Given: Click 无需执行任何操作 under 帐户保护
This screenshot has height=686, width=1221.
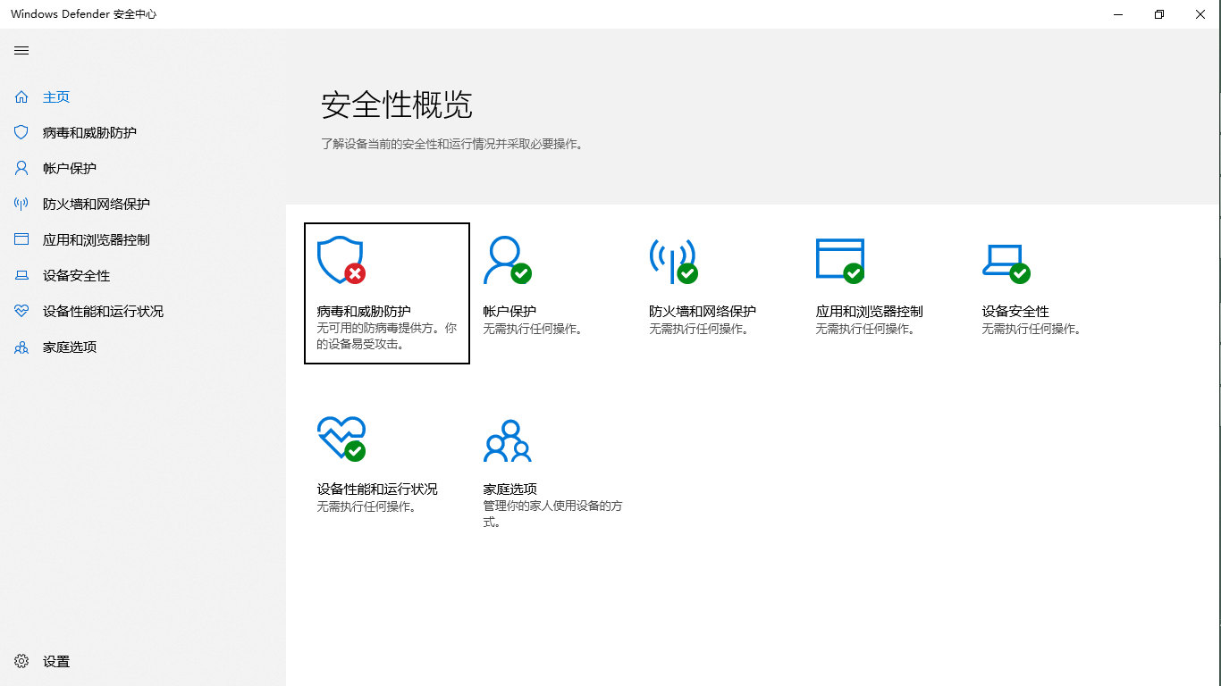Looking at the screenshot, I should tap(535, 329).
